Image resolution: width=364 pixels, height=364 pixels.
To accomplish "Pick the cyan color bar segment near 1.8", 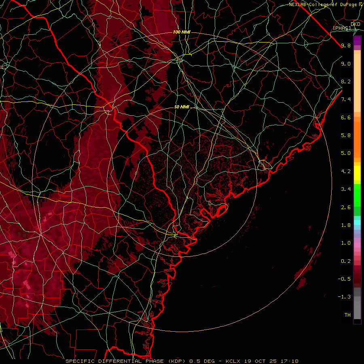I will (x=357, y=222).
